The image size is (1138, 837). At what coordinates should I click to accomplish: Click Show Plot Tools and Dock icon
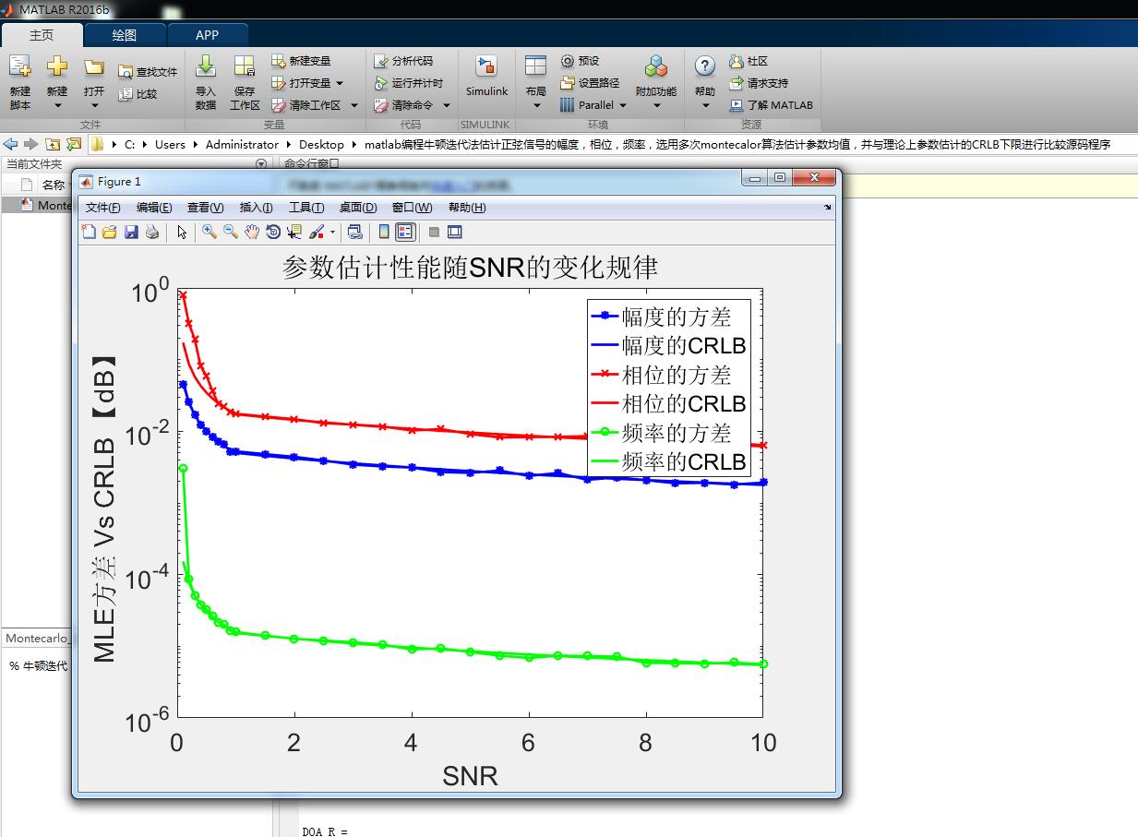click(454, 232)
